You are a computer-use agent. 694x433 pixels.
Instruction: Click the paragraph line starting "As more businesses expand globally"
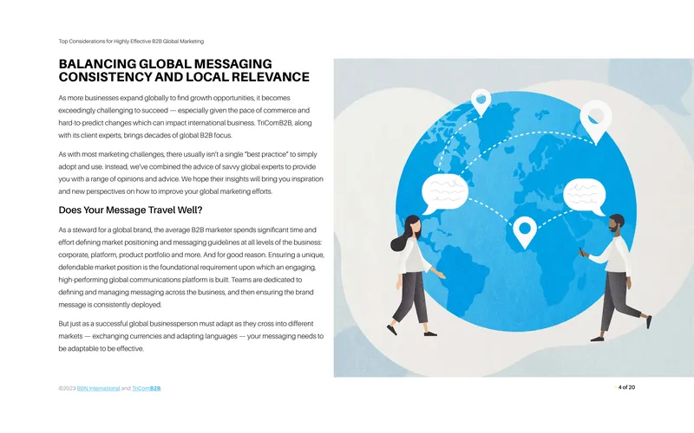[x=174, y=98]
